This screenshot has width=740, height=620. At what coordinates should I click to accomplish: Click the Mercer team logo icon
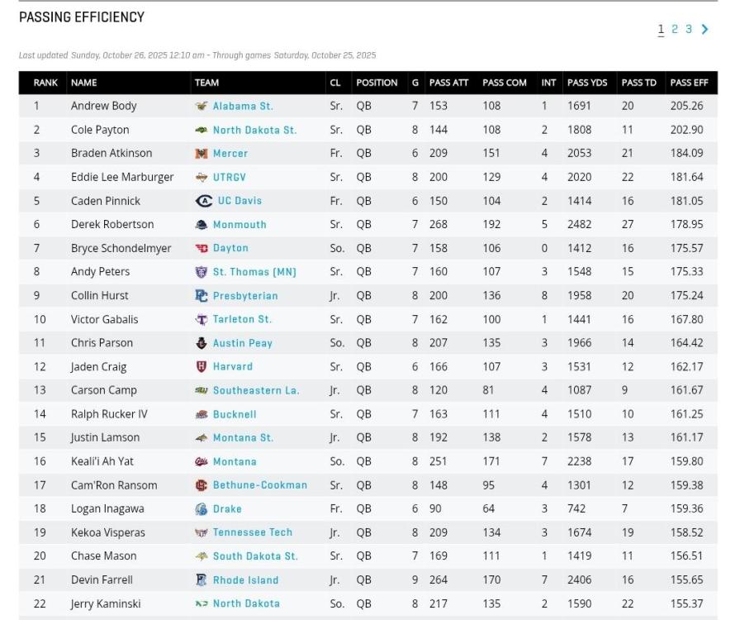click(x=201, y=154)
